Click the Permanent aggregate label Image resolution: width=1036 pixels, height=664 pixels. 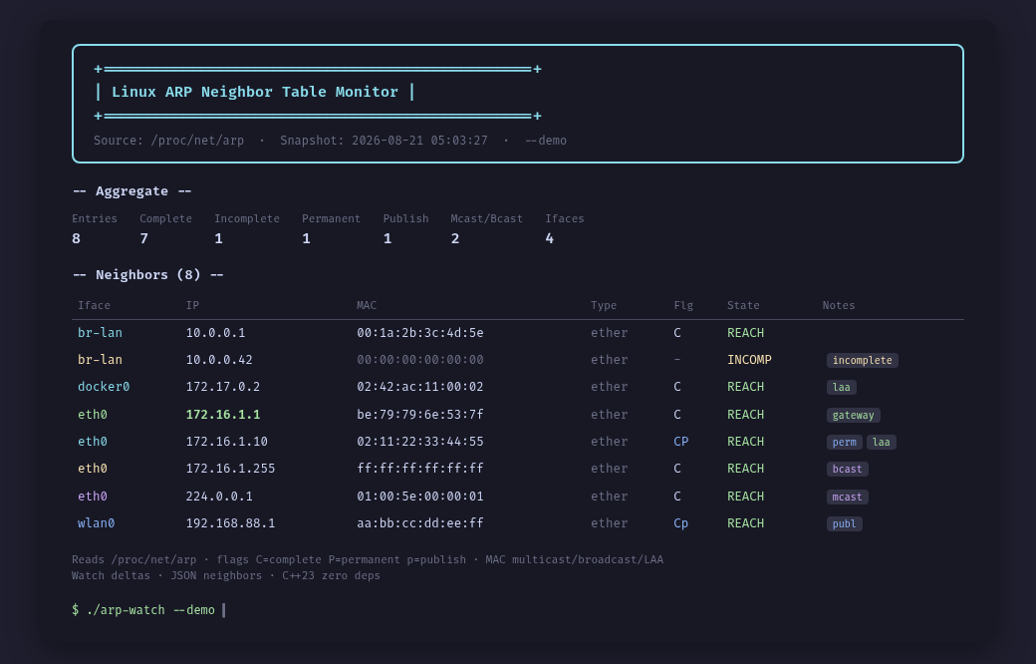tap(331, 218)
